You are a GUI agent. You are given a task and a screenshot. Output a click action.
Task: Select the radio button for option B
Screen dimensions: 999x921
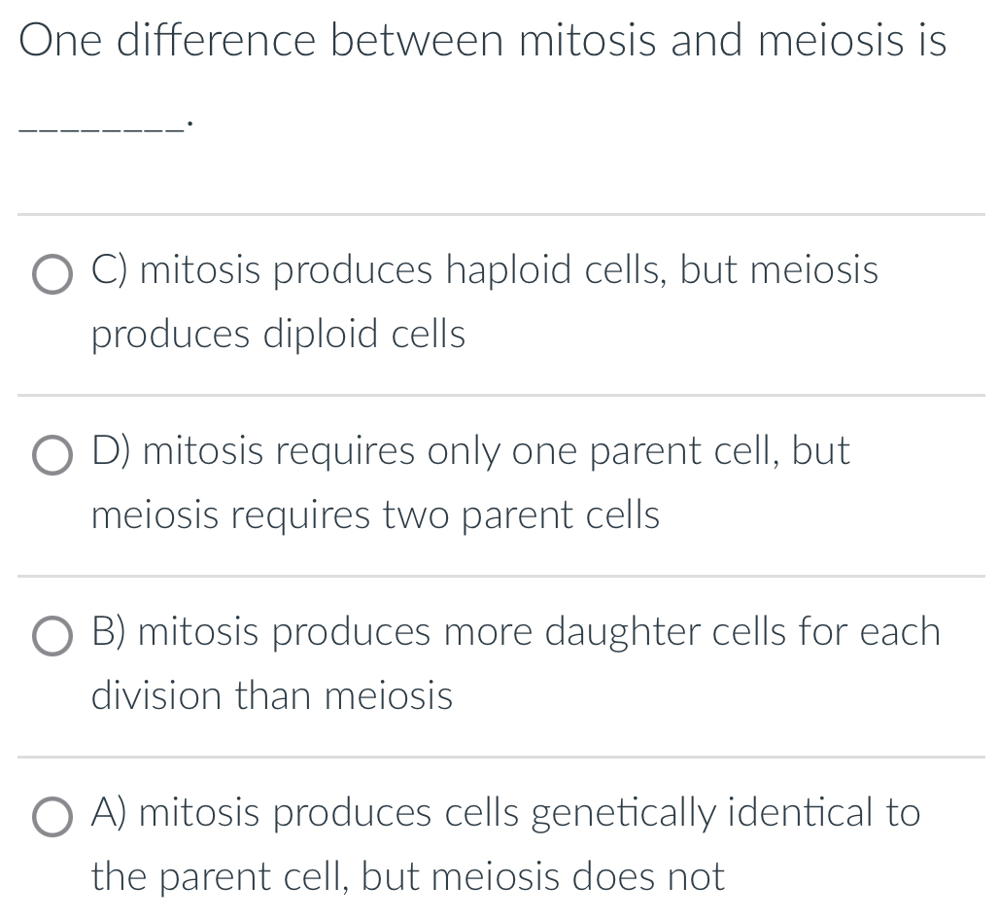(53, 636)
